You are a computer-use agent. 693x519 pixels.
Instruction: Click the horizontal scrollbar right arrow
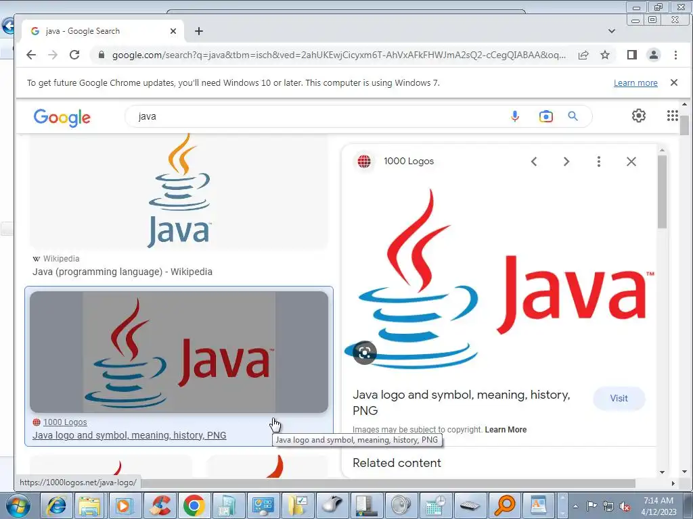pos(673,483)
